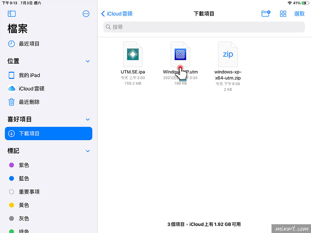Tap the 下午9:13 clock in status bar
The width and height of the screenshot is (311, 233).
(10, 3)
